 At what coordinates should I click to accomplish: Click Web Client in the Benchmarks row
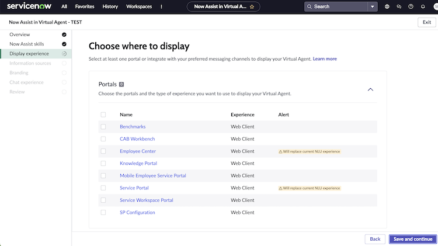tap(242, 127)
